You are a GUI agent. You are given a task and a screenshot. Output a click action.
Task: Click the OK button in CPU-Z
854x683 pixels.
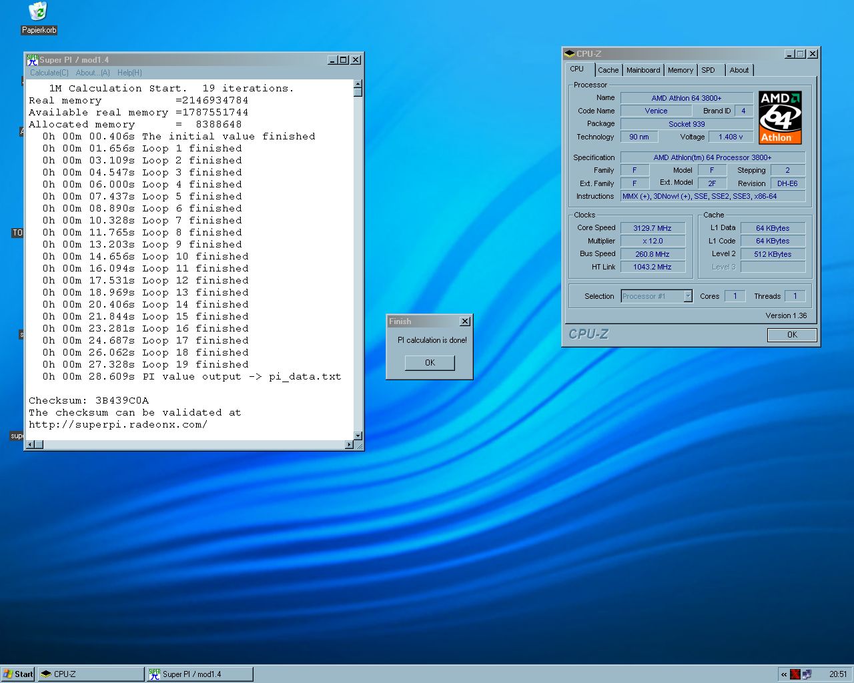click(x=792, y=335)
